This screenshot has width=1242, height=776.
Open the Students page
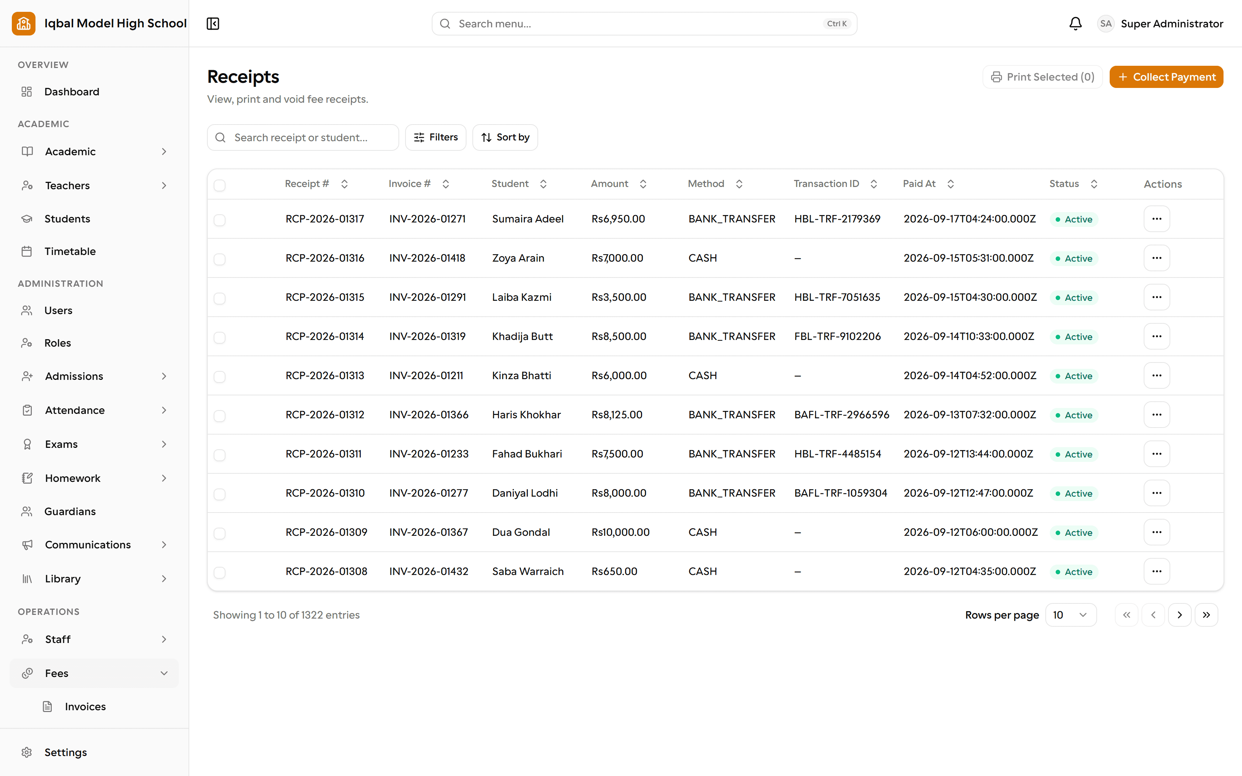[x=94, y=219]
